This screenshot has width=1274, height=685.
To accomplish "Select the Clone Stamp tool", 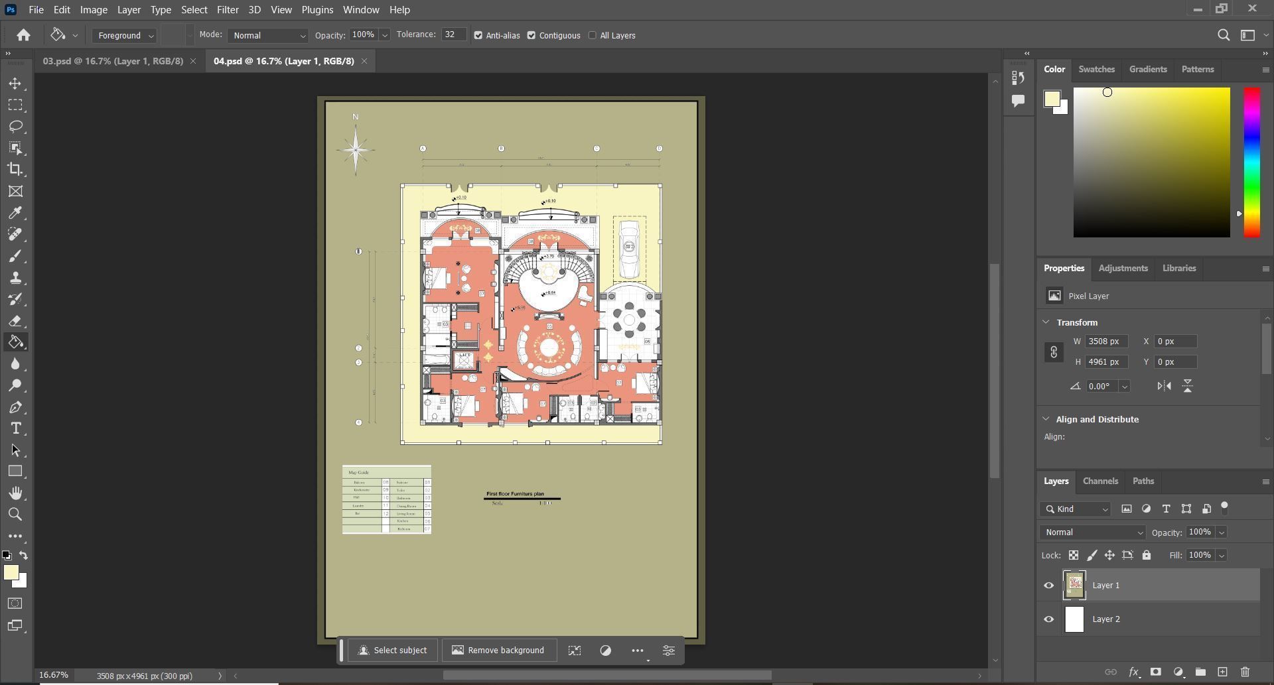I will click(15, 278).
